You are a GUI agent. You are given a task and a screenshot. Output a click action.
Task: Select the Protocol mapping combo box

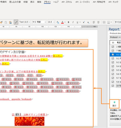point(115,37)
